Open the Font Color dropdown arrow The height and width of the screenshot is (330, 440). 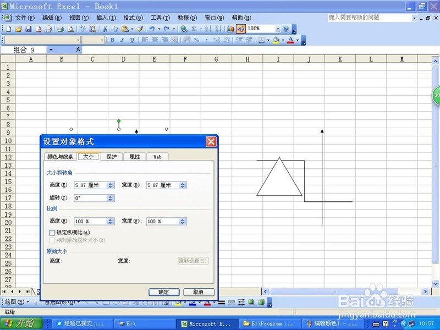click(x=298, y=40)
